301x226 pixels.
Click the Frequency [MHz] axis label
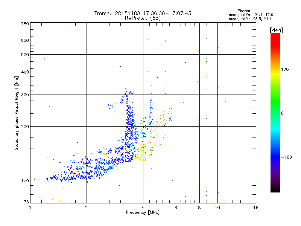(x=143, y=212)
